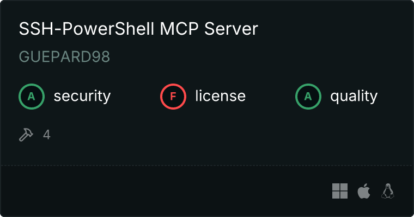Screen dimensions: 414x217
Task: Click the Apple macOS platform icon
Action: pyautogui.click(x=364, y=191)
